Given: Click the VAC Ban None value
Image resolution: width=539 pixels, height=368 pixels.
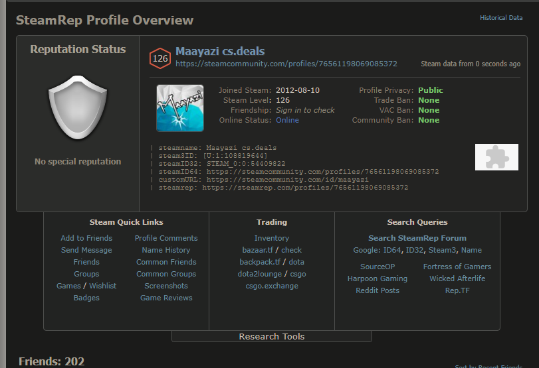Looking at the screenshot, I should [x=429, y=110].
